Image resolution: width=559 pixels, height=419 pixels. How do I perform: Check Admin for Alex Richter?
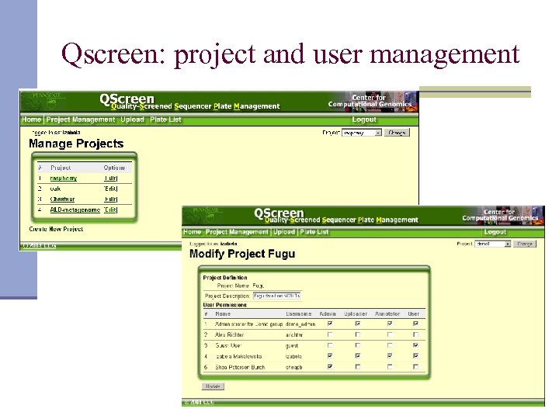tap(330, 334)
